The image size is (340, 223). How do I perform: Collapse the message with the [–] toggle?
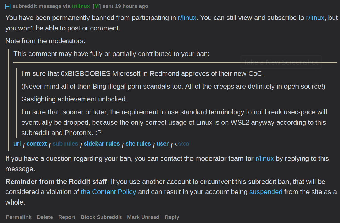tap(8, 6)
